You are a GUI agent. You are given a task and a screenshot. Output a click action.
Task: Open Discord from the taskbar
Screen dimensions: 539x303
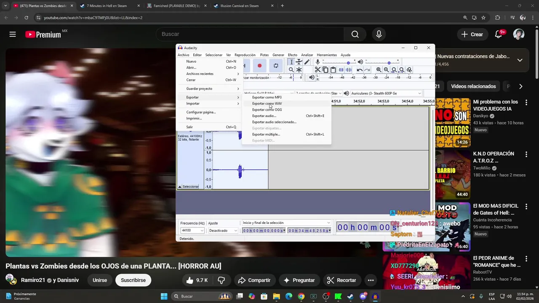(363, 296)
